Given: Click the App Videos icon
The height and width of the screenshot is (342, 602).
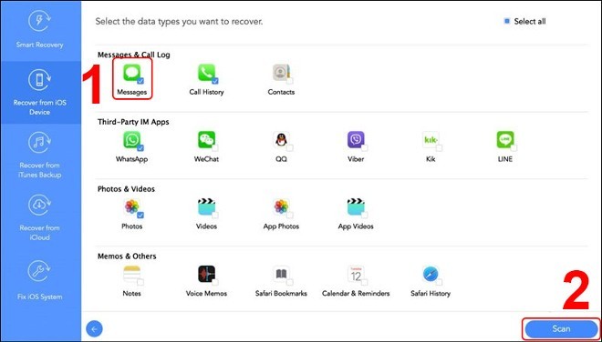Looking at the screenshot, I should point(356,206).
